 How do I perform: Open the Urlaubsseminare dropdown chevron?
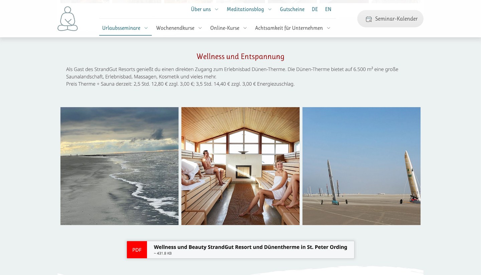pyautogui.click(x=146, y=28)
